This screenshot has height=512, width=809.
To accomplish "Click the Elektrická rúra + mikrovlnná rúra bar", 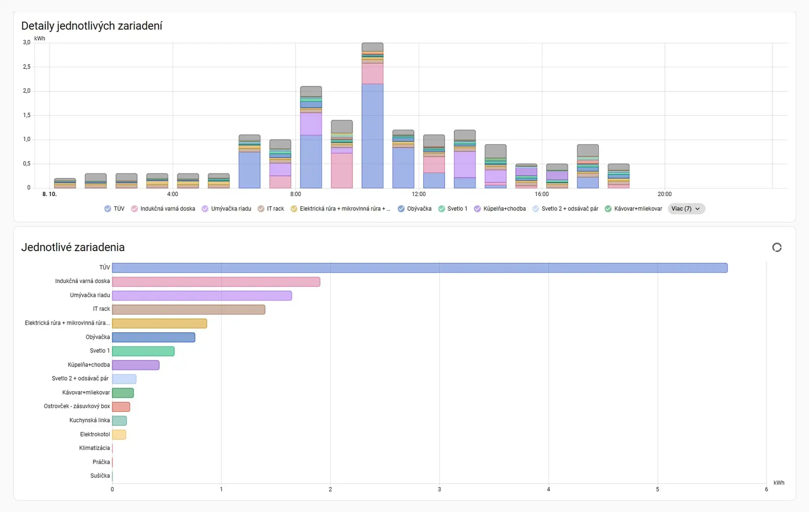I will (x=159, y=323).
